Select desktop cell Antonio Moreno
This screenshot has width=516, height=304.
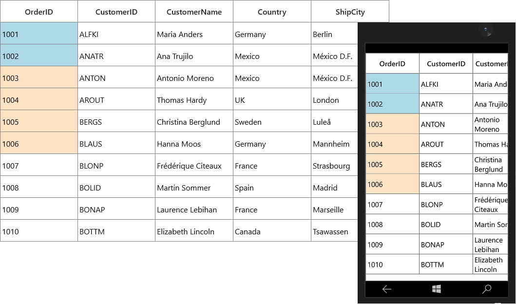point(194,77)
